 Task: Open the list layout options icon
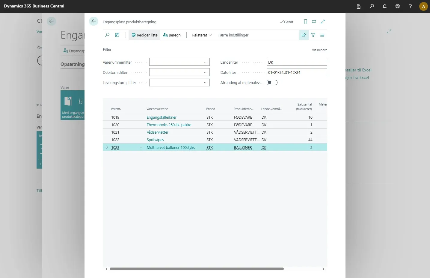(x=322, y=35)
